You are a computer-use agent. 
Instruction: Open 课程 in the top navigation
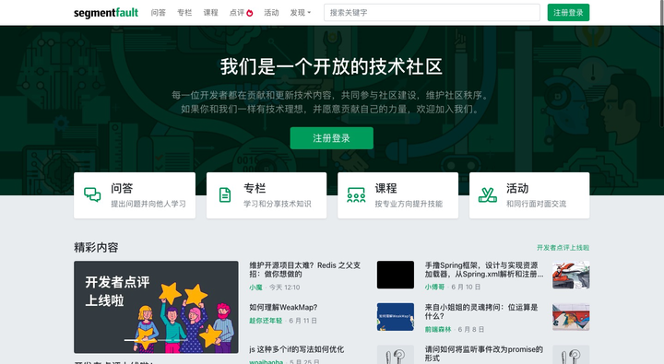pyautogui.click(x=210, y=13)
